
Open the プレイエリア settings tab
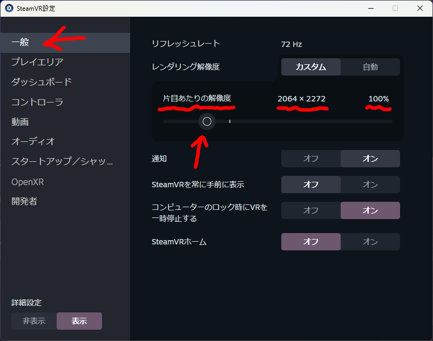65,62
